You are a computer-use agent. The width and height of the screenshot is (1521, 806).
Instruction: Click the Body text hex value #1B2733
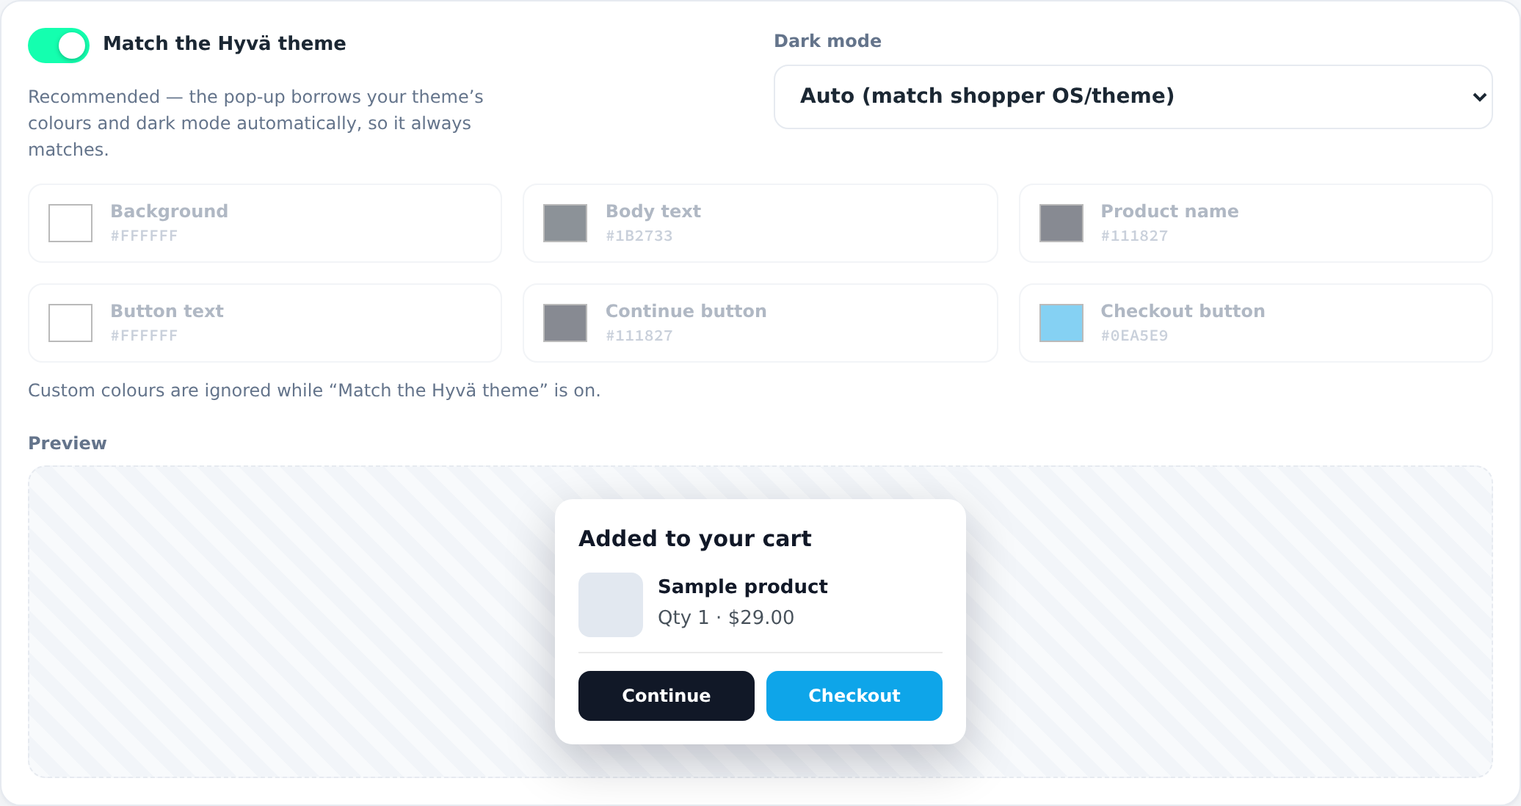[x=639, y=236]
